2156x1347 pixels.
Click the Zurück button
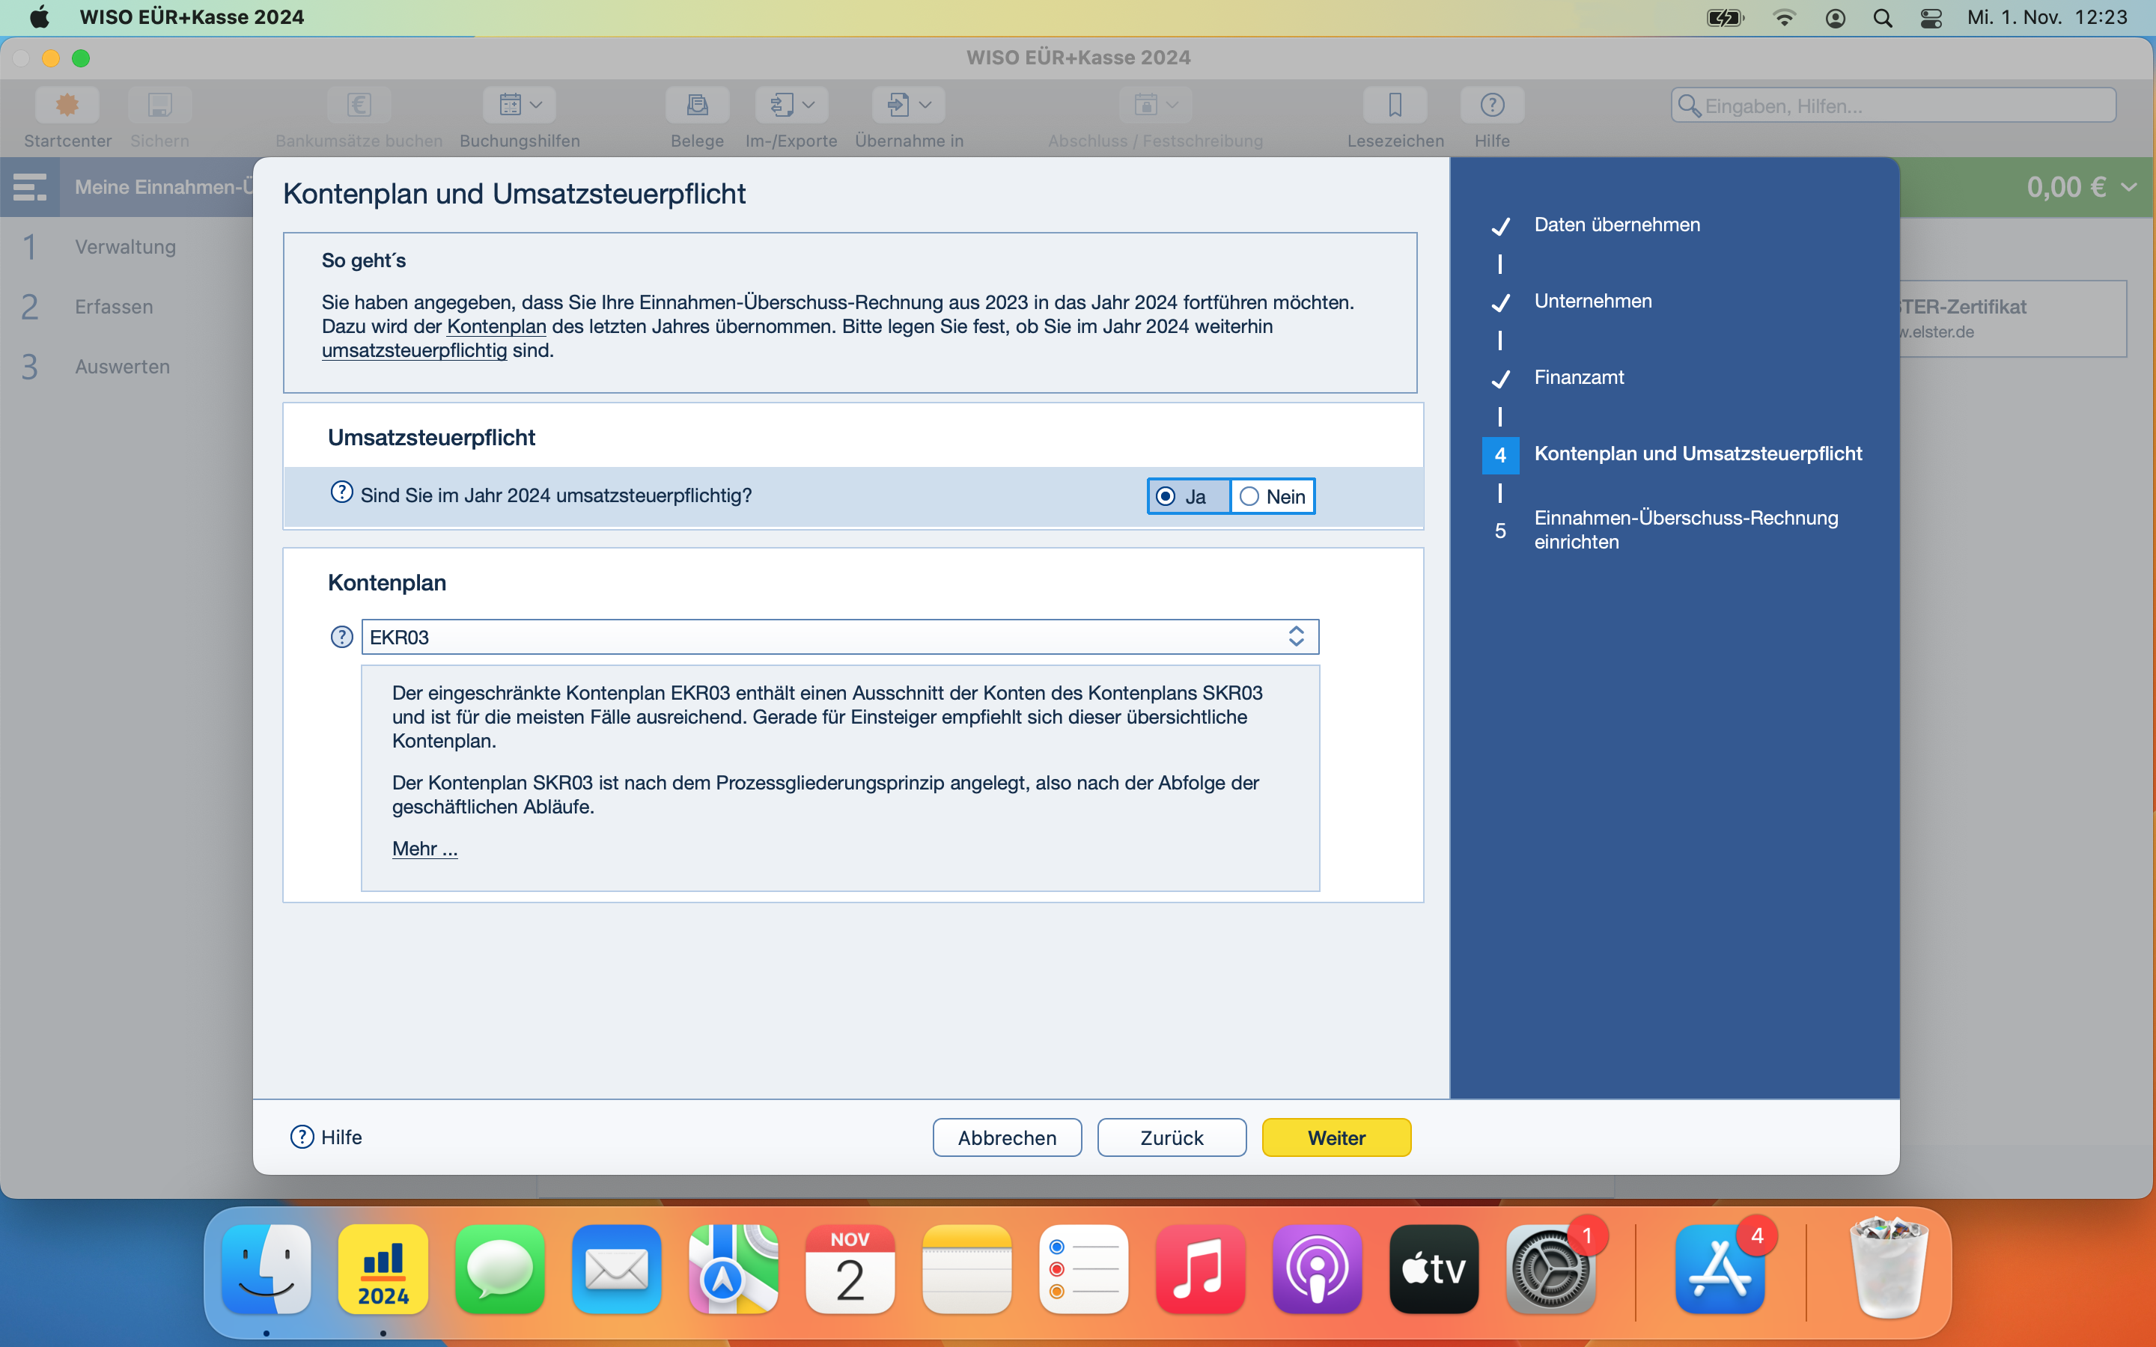click(x=1172, y=1137)
